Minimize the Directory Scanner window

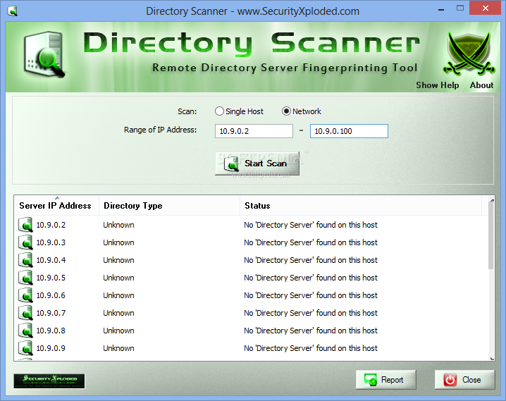click(x=441, y=10)
